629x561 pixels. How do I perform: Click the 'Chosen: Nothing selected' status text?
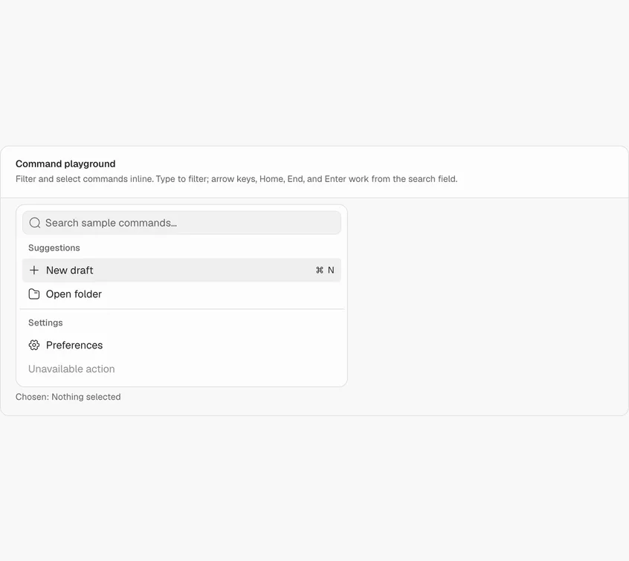coord(68,397)
